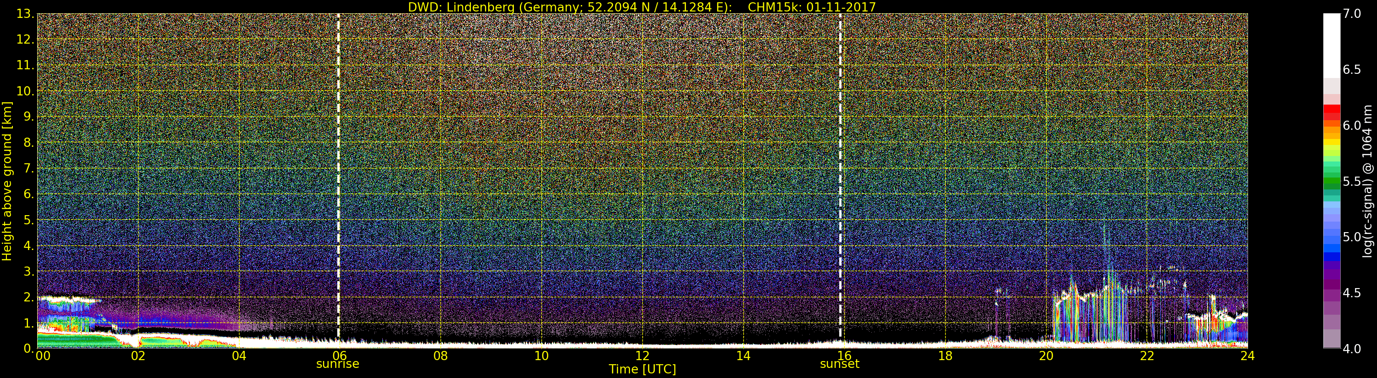This screenshot has width=1377, height=378.
Task: Click the colorbar tick label "5.5"
Action: pos(1352,181)
